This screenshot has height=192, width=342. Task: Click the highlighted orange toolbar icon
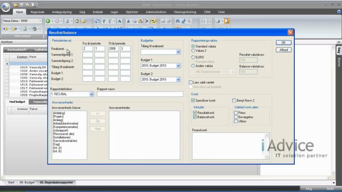tap(227, 21)
